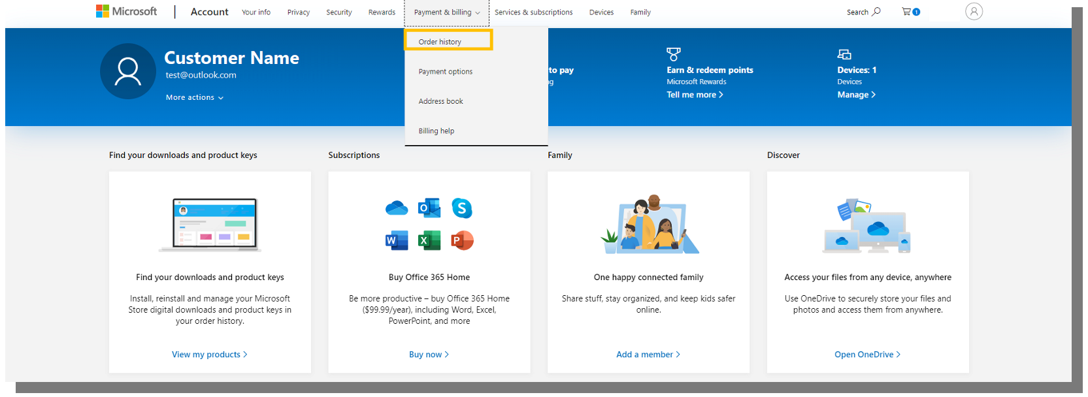The image size is (1088, 397).
Task: Click the Microsoft logo
Action: coord(126,11)
